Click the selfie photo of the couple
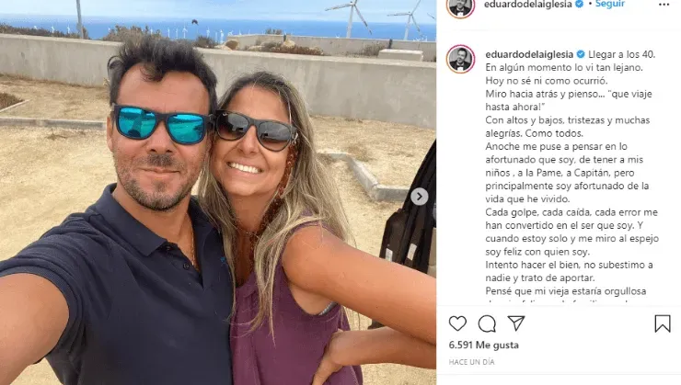This screenshot has width=681, height=385. point(218,193)
